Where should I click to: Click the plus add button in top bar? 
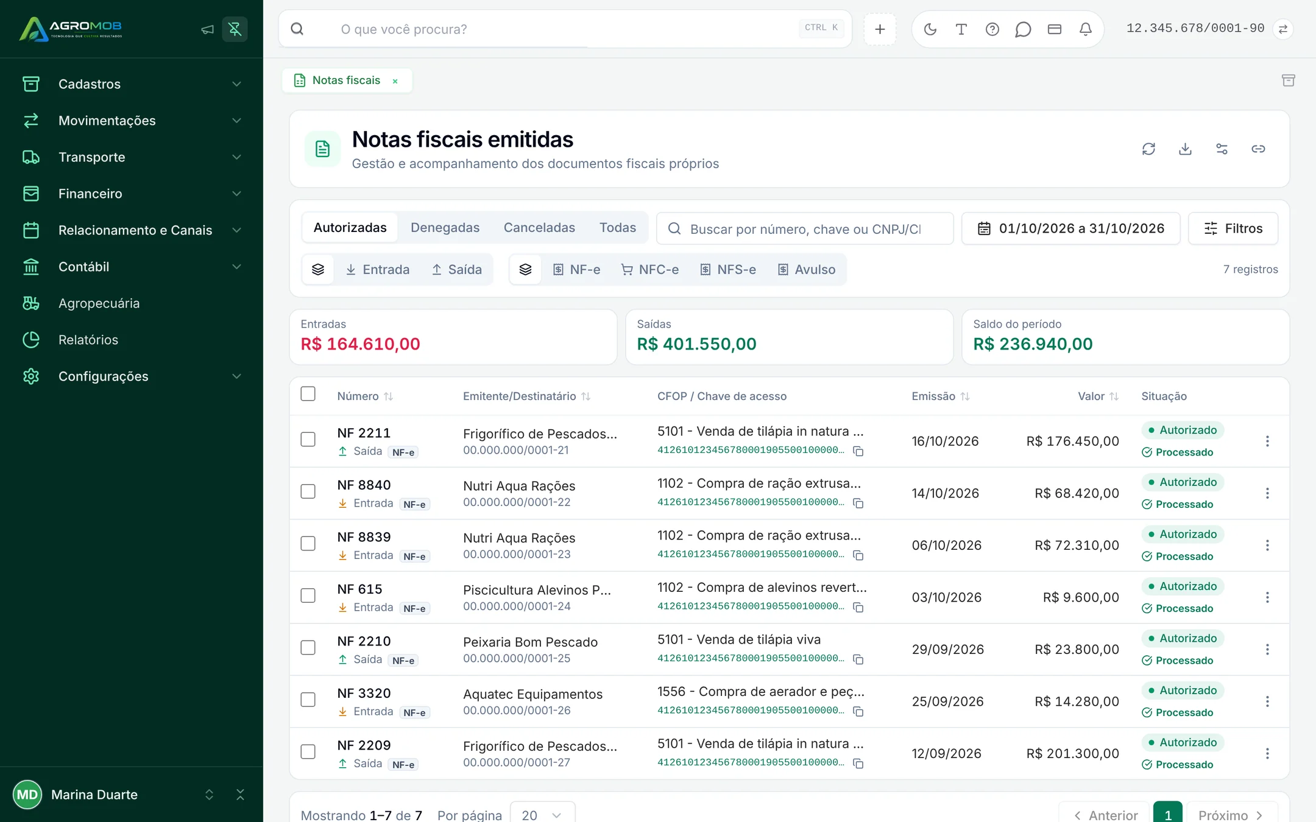[880, 29]
